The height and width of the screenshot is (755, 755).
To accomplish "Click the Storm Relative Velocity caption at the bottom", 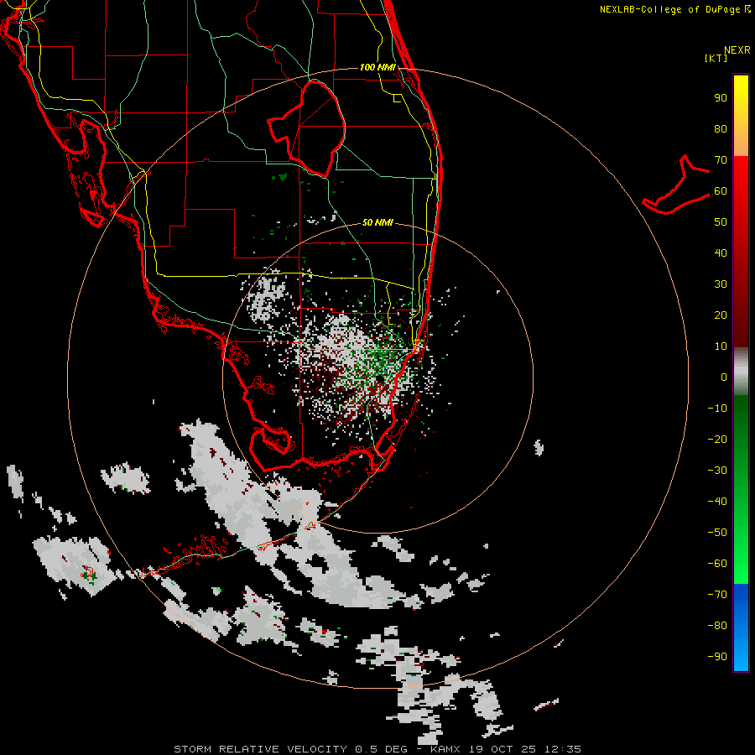I will (x=377, y=749).
